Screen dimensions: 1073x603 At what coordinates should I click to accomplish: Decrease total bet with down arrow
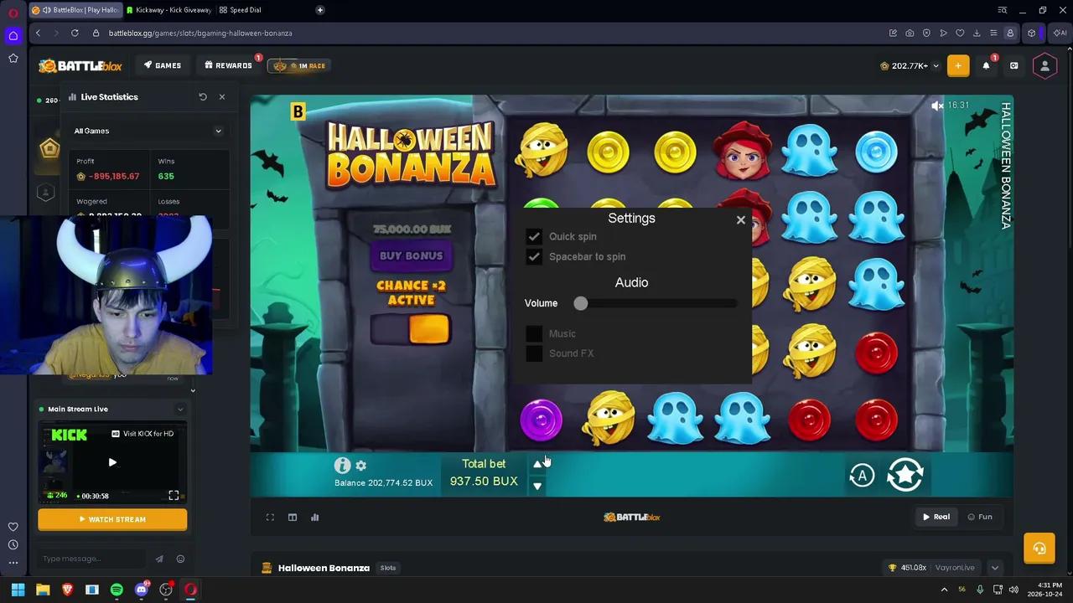pyautogui.click(x=537, y=486)
